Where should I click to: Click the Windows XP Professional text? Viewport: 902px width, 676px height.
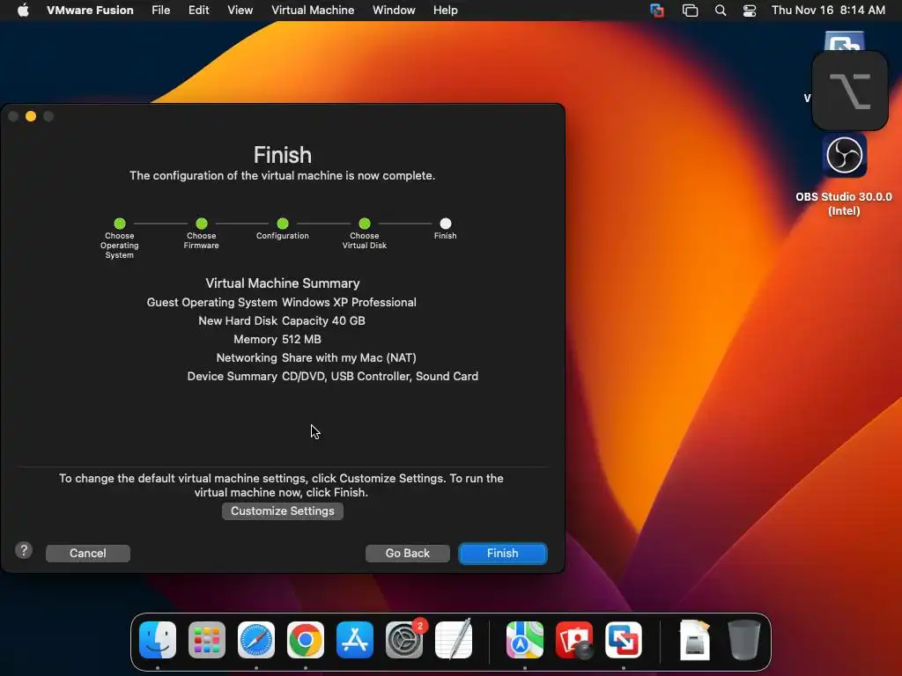click(349, 303)
